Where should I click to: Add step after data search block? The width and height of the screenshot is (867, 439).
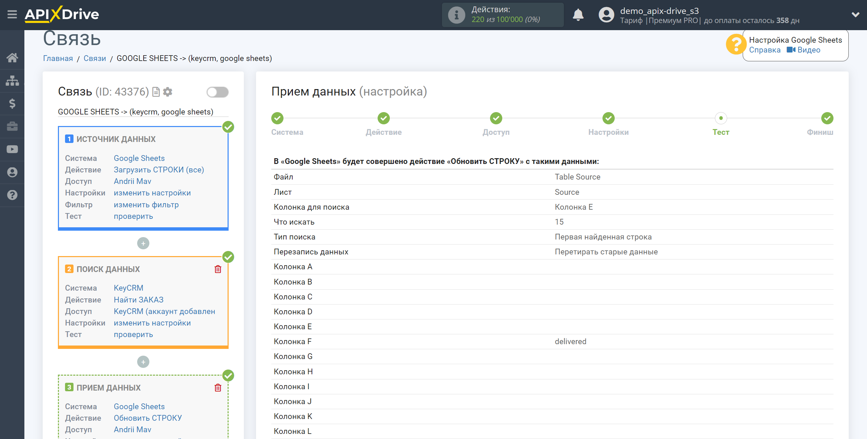click(143, 362)
